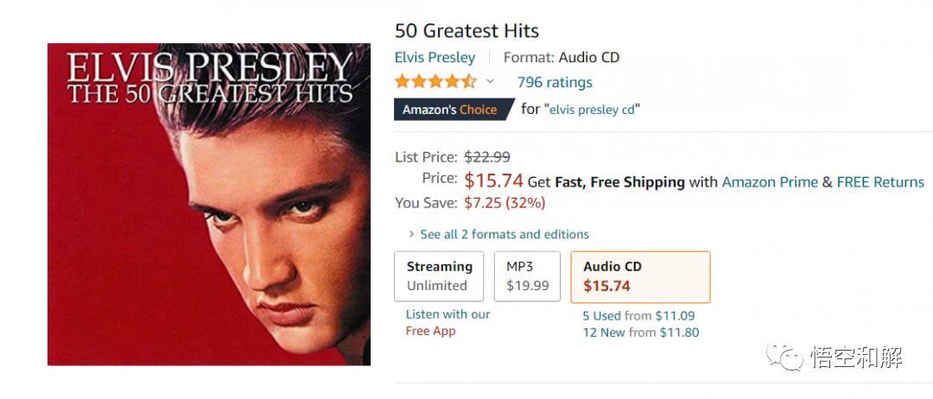Viewport: 933px width, 399px height.
Task: Expand the rating breakdown dropdown arrow
Action: (490, 82)
